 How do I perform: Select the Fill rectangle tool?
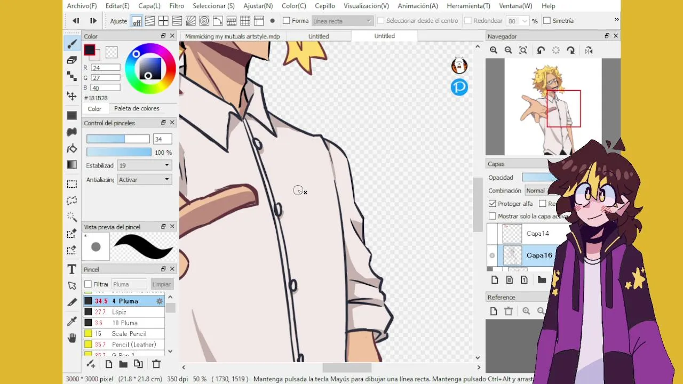[72, 115]
